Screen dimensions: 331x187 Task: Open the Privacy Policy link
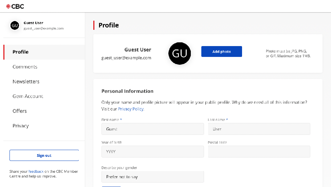(x=131, y=109)
